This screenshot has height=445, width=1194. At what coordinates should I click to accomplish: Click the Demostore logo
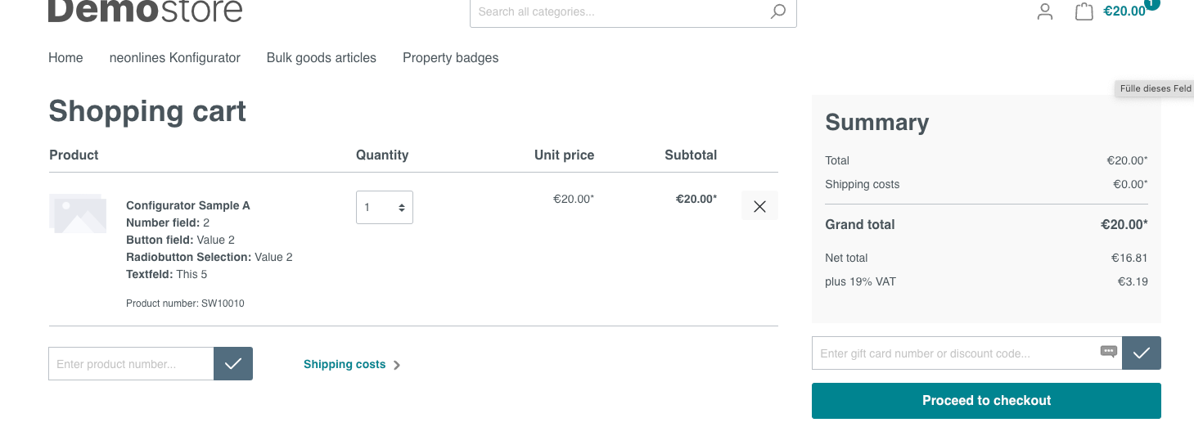[x=146, y=11]
